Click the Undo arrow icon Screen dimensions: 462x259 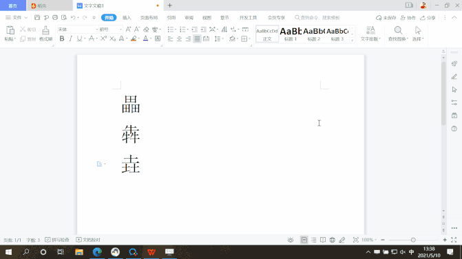tap(73, 18)
